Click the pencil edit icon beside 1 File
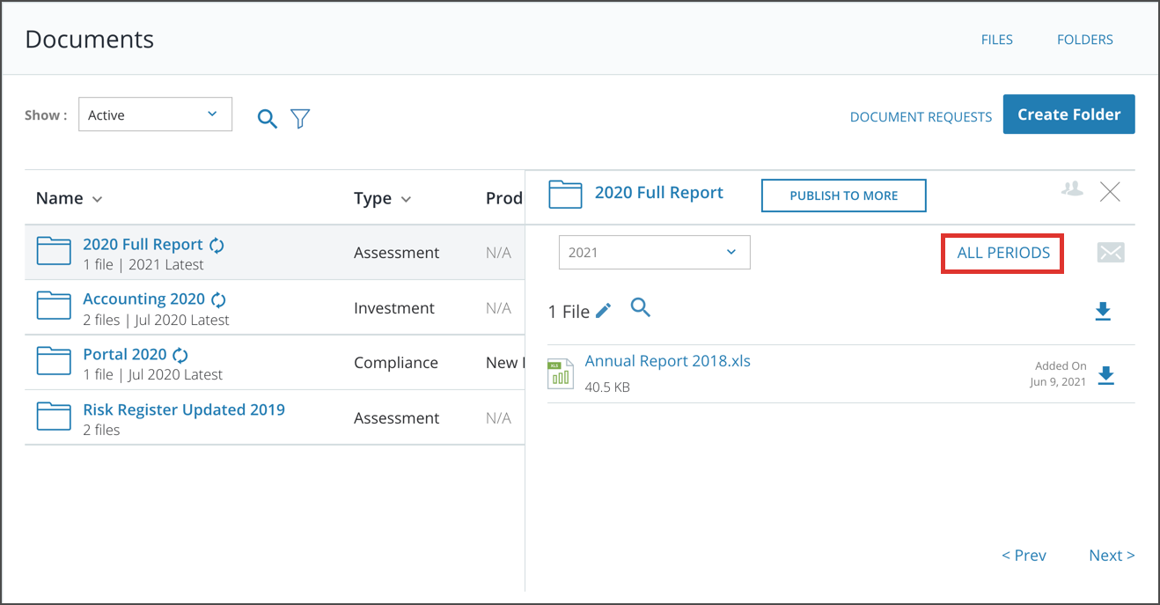Image resolution: width=1160 pixels, height=605 pixels. 603,310
